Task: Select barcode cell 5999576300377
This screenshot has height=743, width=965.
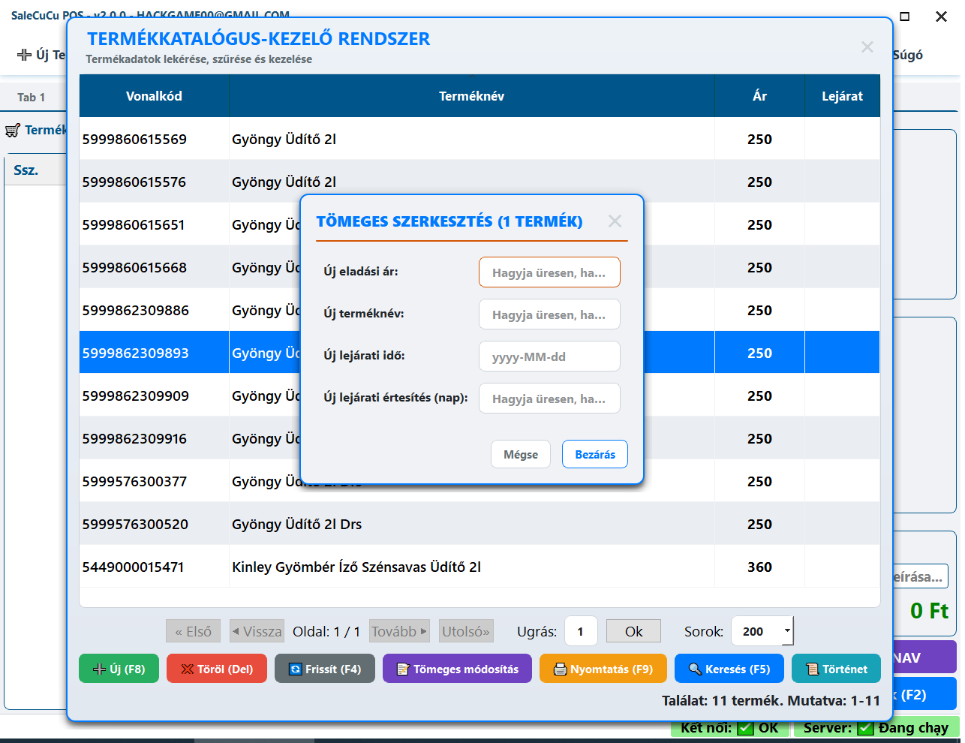Action: point(154,481)
